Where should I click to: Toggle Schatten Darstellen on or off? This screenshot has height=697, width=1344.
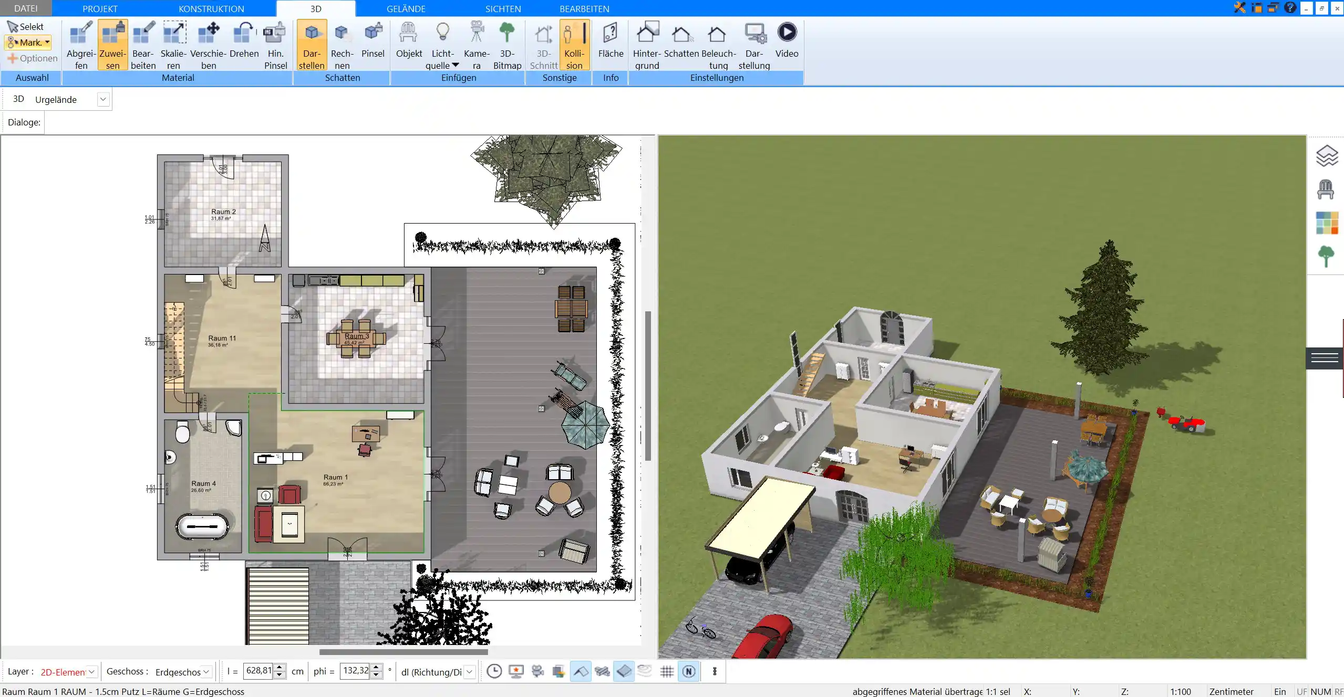312,45
